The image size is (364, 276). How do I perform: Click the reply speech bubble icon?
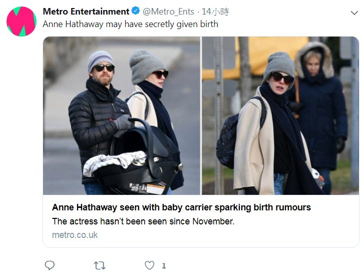tap(50, 265)
